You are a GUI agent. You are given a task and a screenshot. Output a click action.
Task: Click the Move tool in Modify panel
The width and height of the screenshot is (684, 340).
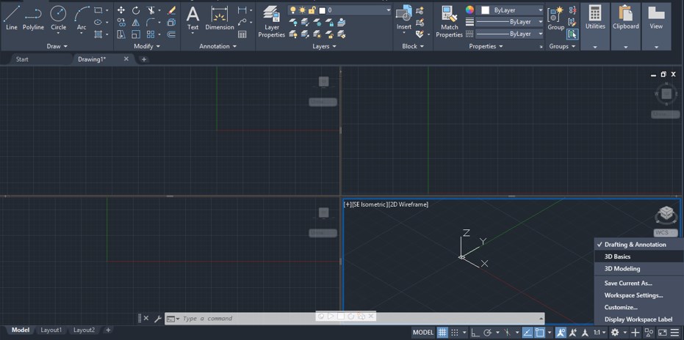[x=121, y=10]
